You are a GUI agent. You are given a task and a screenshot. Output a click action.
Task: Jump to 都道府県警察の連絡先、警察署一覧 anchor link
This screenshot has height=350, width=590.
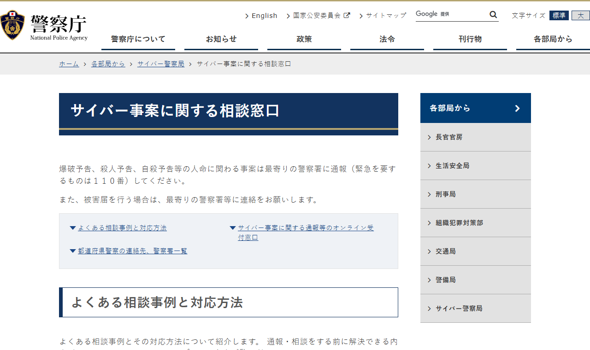133,251
